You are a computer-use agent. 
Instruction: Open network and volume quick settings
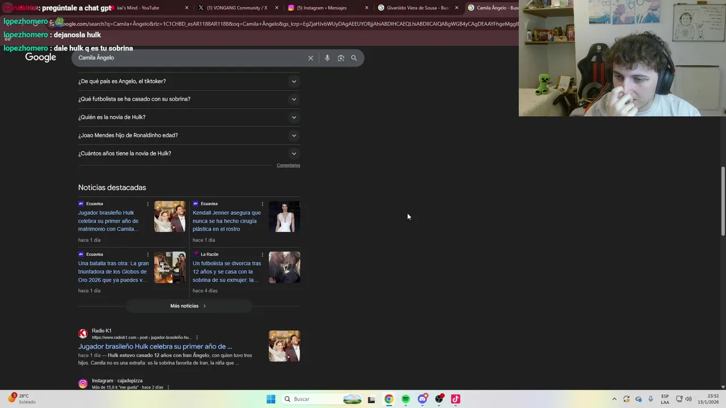[x=684, y=399]
